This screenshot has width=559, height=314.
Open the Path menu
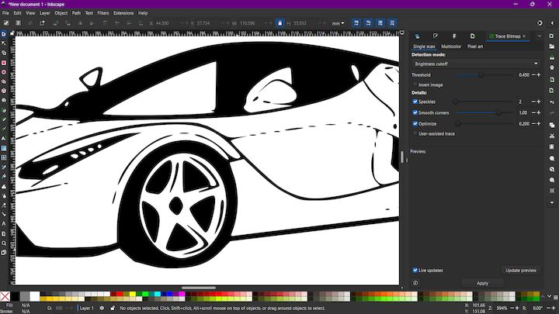click(x=76, y=13)
